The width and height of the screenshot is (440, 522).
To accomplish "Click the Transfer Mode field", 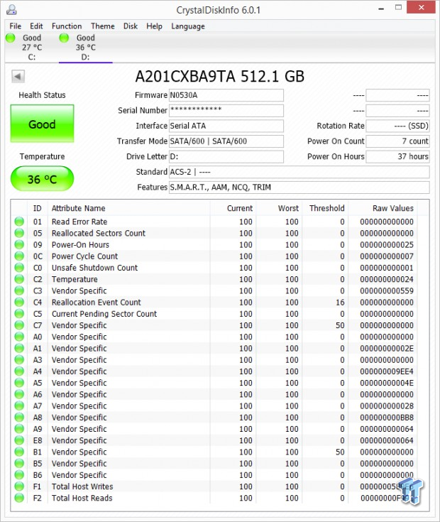I will coord(226,141).
